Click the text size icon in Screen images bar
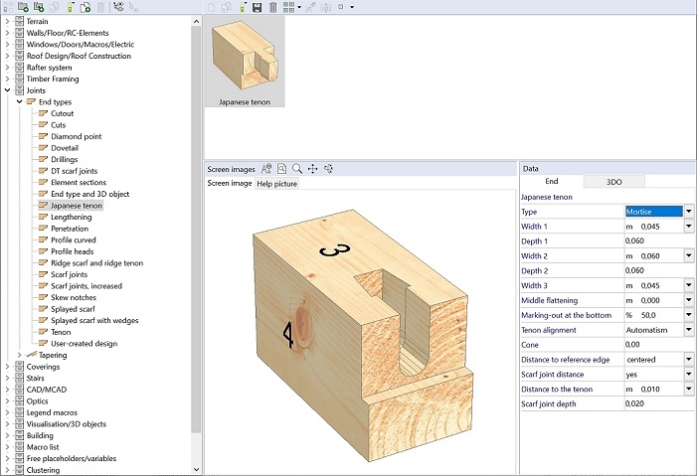This screenshot has height=476, width=697. pyautogui.click(x=266, y=169)
